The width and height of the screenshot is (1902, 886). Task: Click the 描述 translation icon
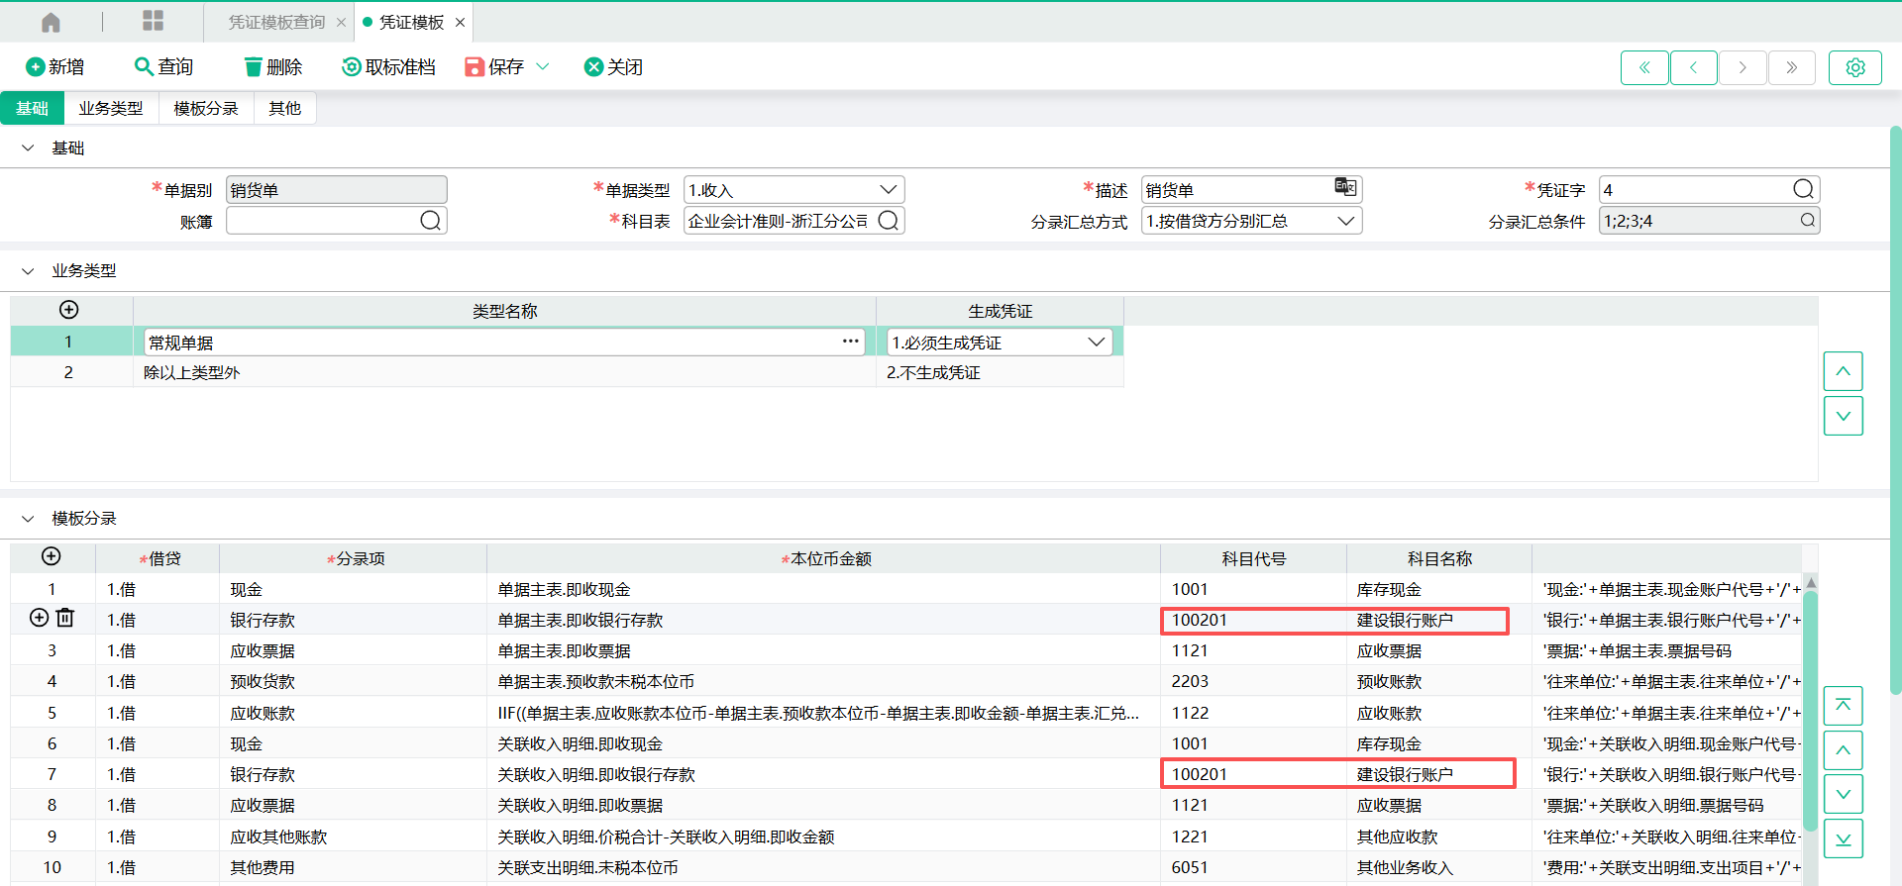pos(1345,187)
